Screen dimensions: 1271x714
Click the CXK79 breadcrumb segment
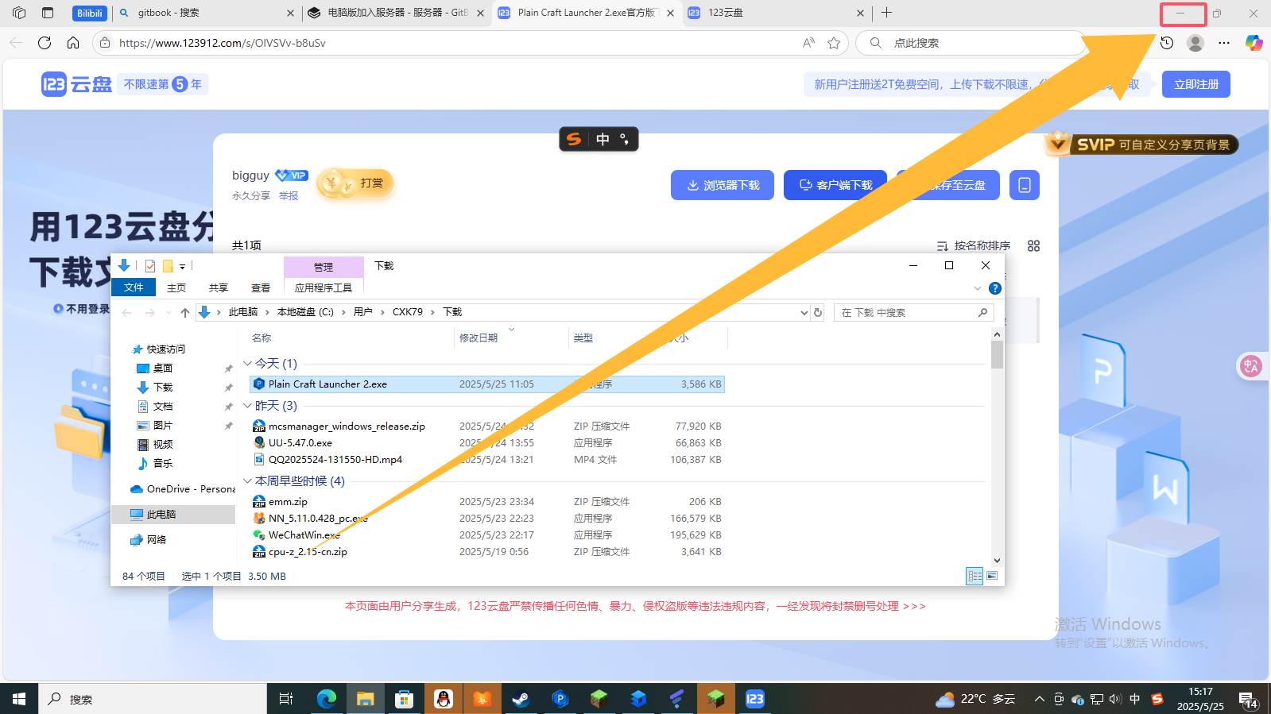(x=408, y=312)
